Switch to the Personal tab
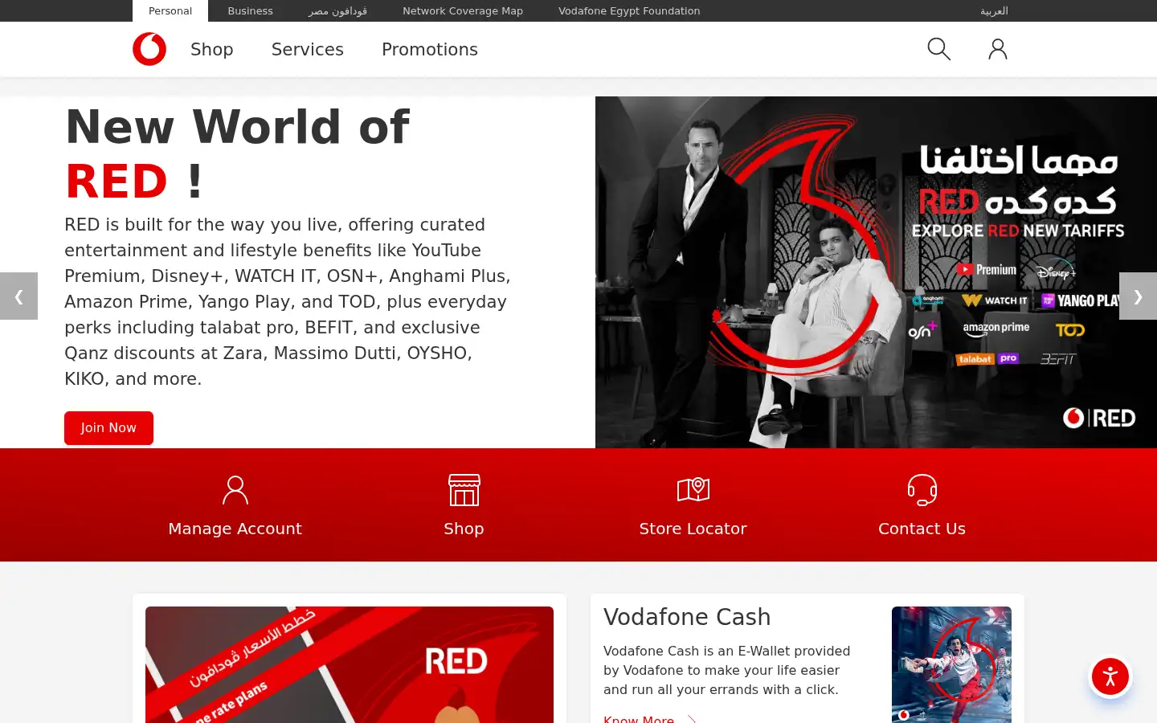1157x723 pixels. 170,10
